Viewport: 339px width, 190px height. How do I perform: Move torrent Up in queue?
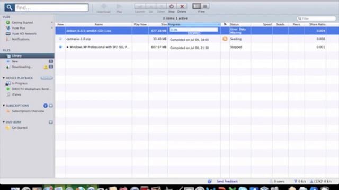coord(150,6)
